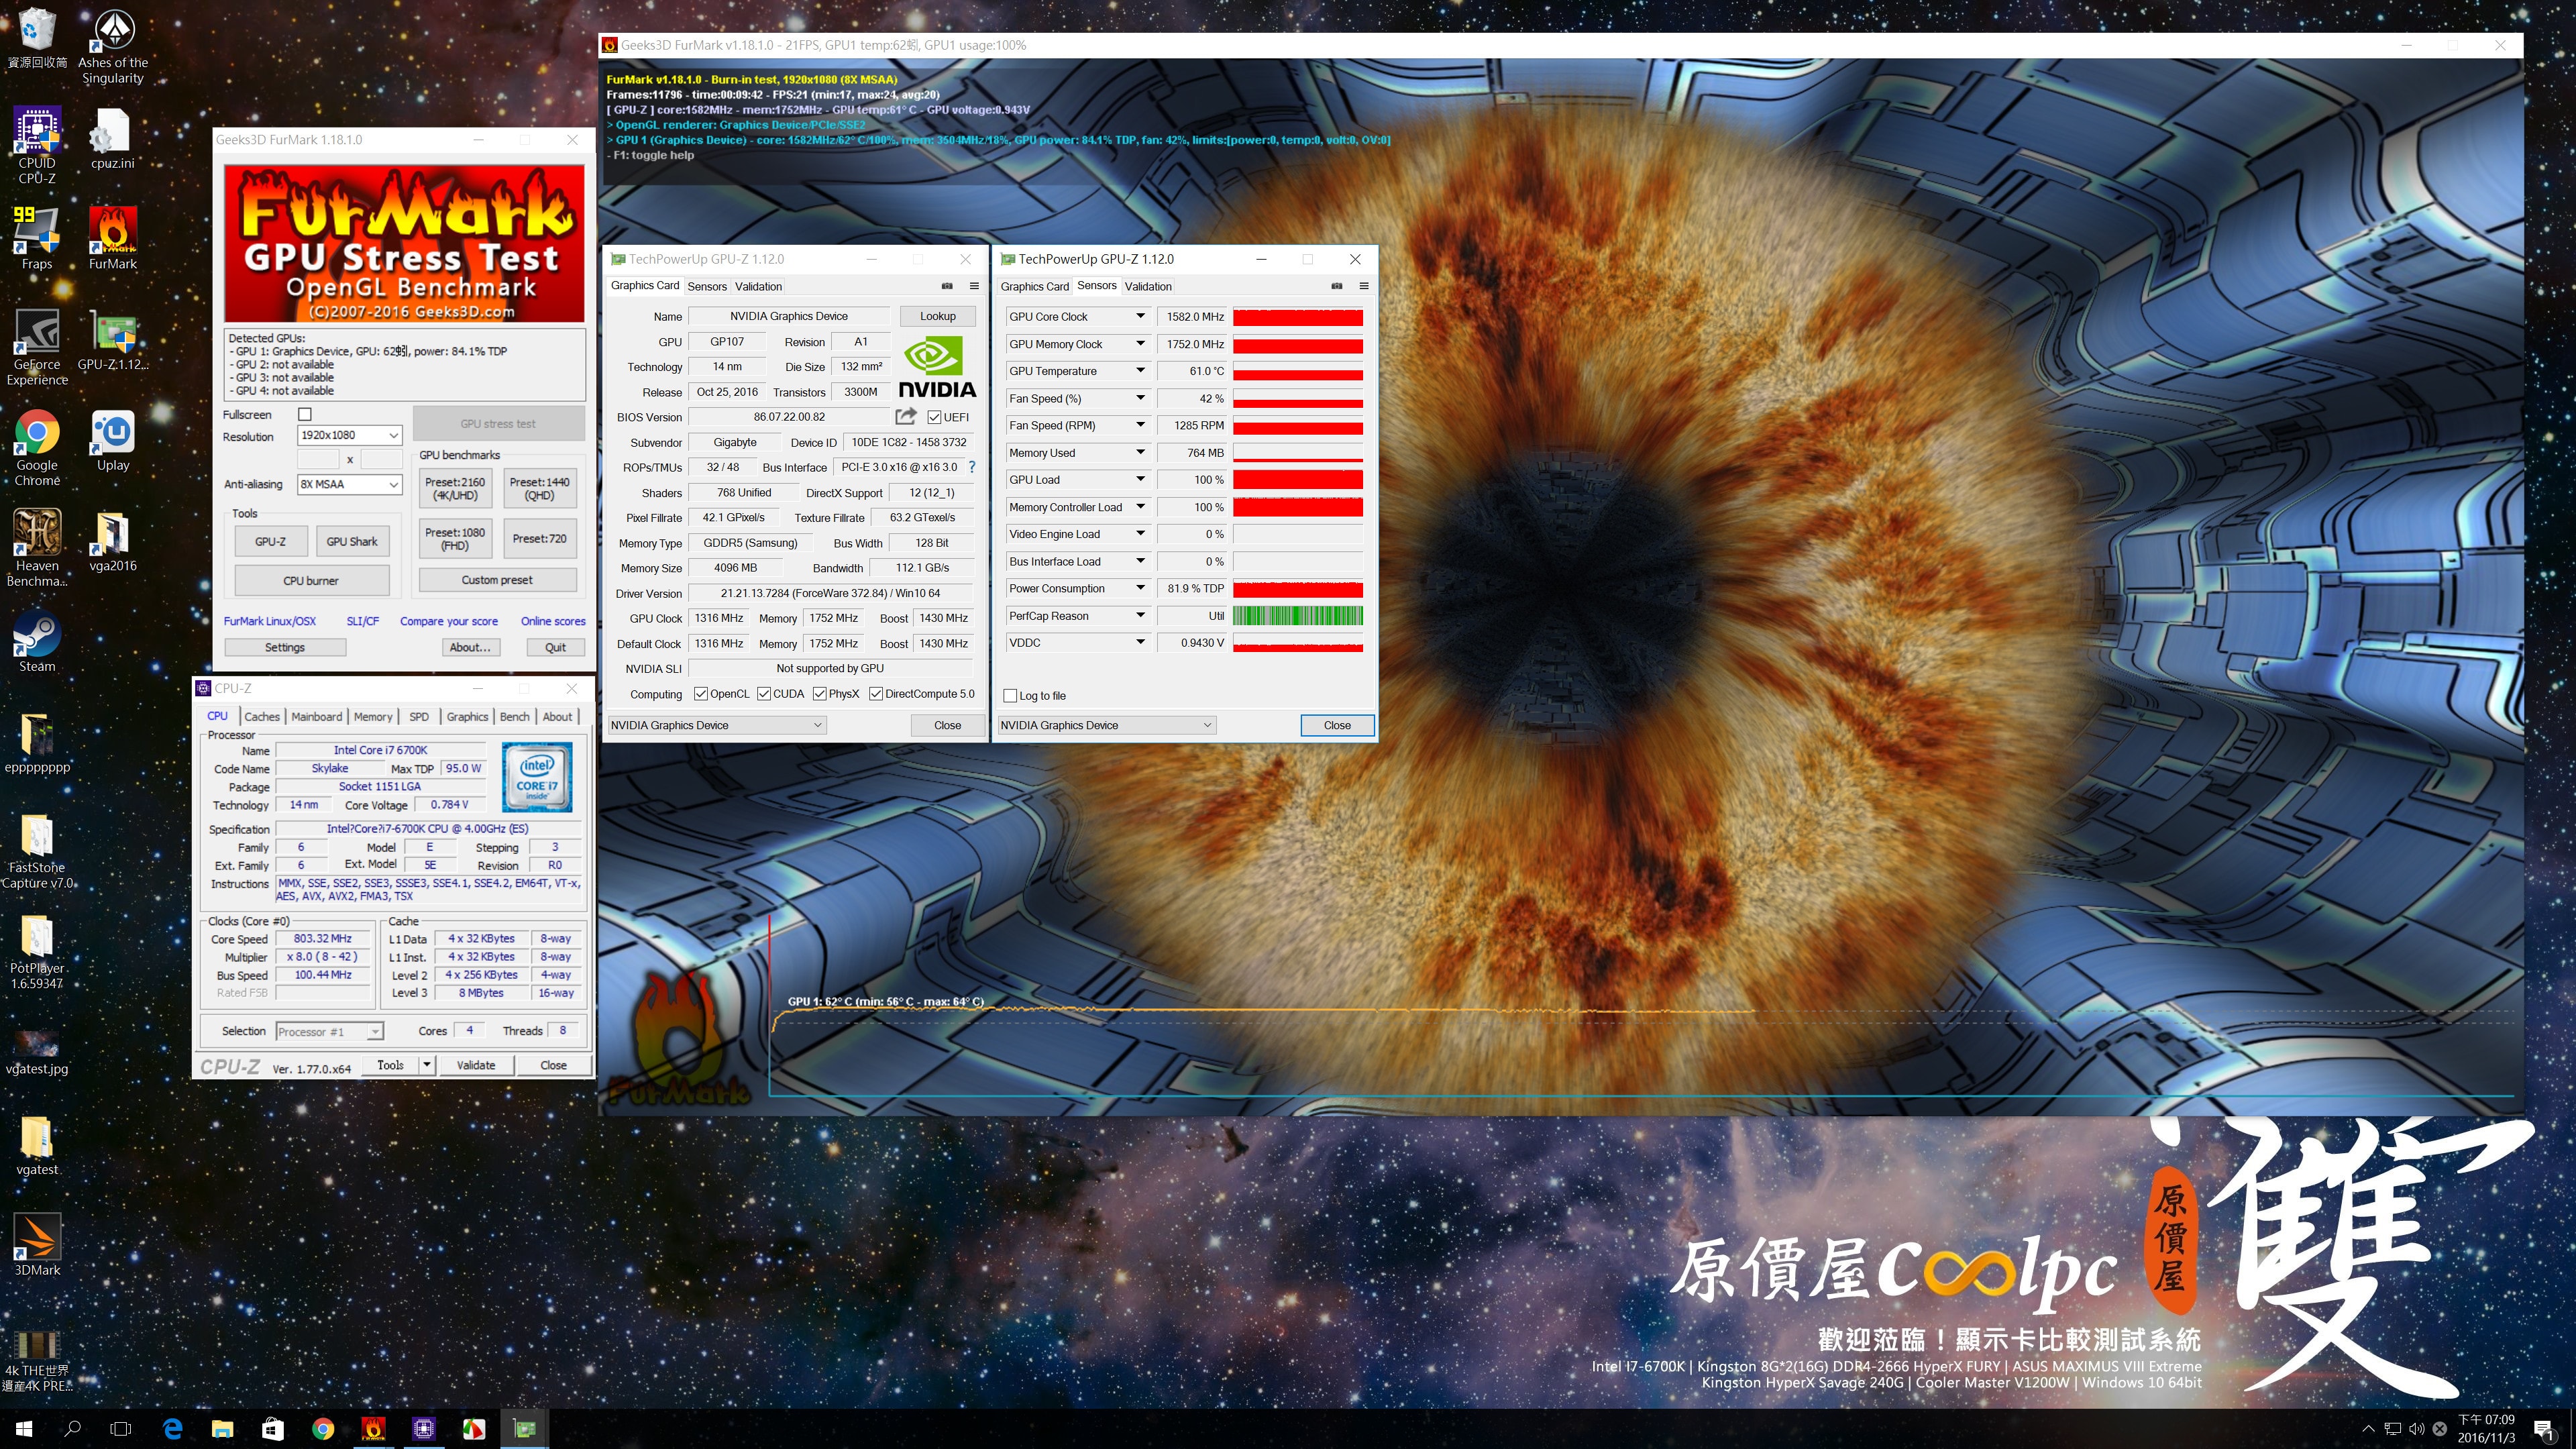Open the Fraps desktop icon
Viewport: 2576px width, 1449px height.
tap(37, 238)
